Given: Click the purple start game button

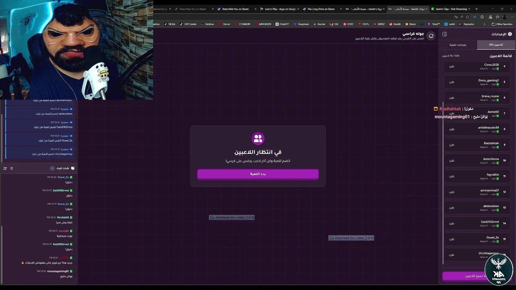Looking at the screenshot, I should [258, 174].
